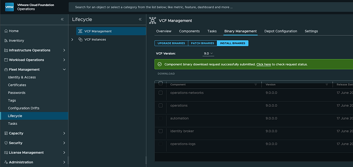Check the operations-networks checkbox
This screenshot has width=353, height=167.
point(161,93)
